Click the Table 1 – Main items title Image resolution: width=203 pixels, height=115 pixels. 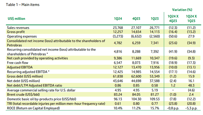point(23,5)
